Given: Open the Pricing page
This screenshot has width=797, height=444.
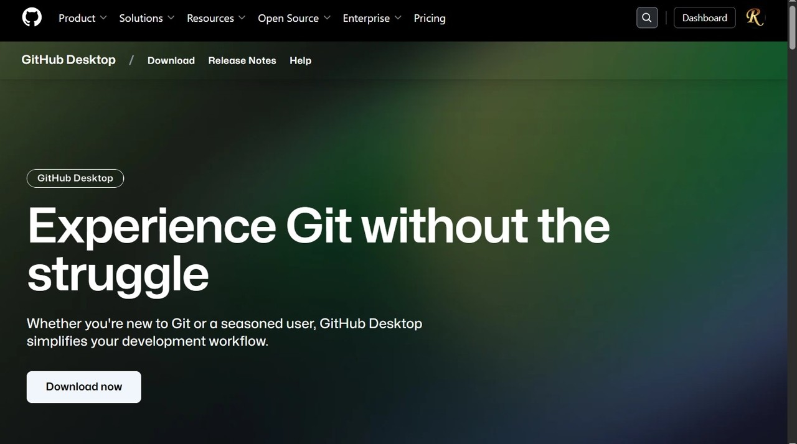Looking at the screenshot, I should point(430,18).
